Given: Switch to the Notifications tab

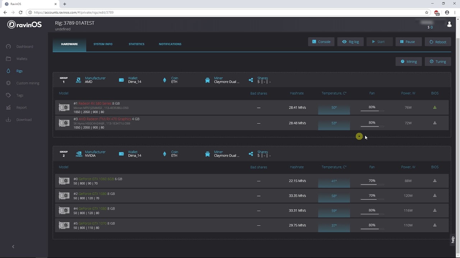Looking at the screenshot, I should click(x=170, y=44).
